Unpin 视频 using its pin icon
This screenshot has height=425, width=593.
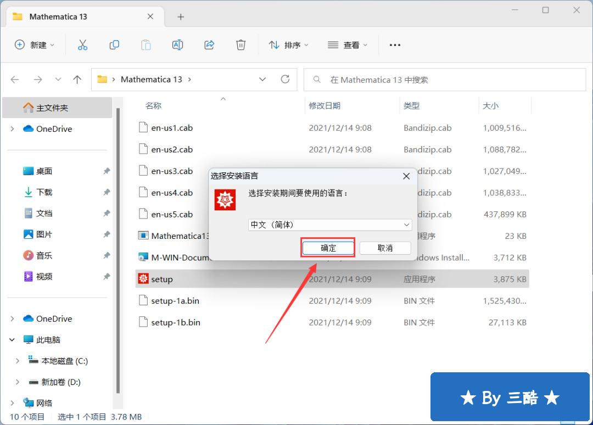coord(107,277)
